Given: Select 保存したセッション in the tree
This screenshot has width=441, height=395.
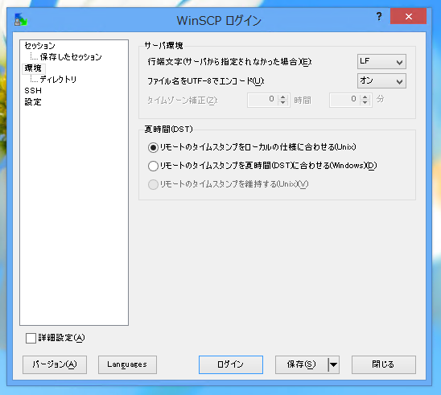Looking at the screenshot, I should [71, 57].
